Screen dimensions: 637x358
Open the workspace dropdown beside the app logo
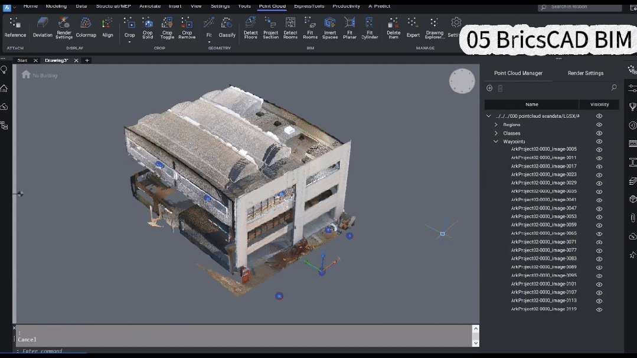point(15,7)
